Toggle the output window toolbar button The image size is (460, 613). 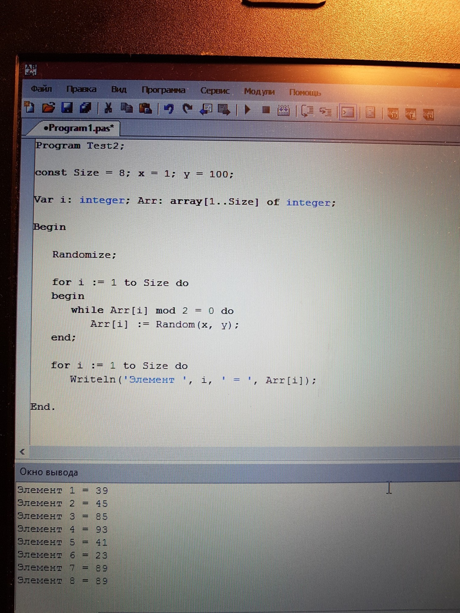click(x=348, y=113)
